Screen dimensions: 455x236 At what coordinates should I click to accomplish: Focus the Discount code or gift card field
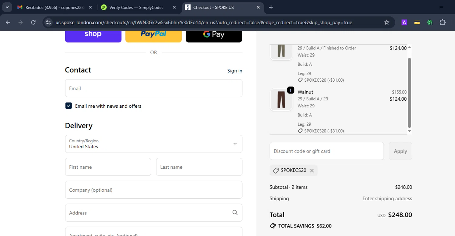pyautogui.click(x=327, y=151)
